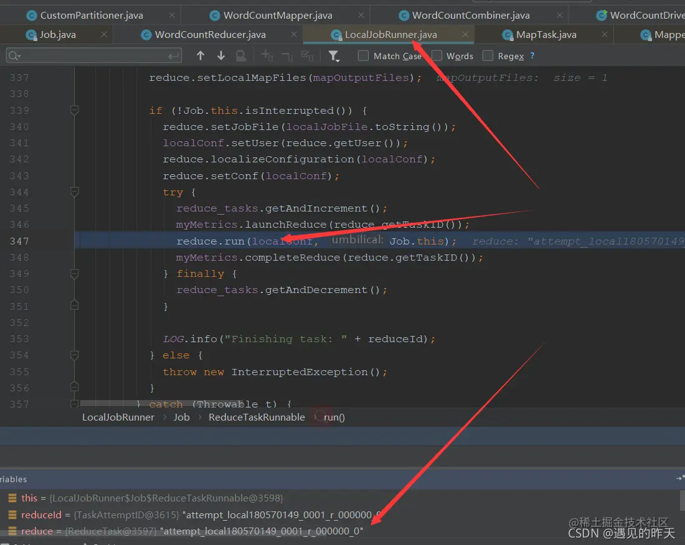Click the find-in-window icon beside arrows
685x545 pixels.
click(241, 56)
